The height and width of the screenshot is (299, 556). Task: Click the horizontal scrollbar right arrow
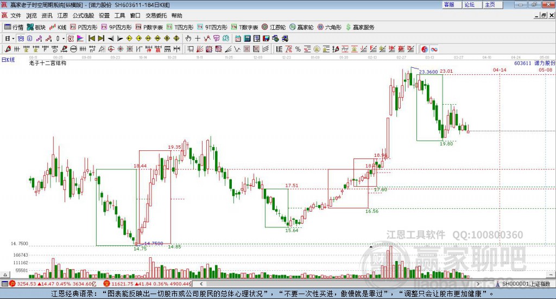pyautogui.click(x=478, y=284)
